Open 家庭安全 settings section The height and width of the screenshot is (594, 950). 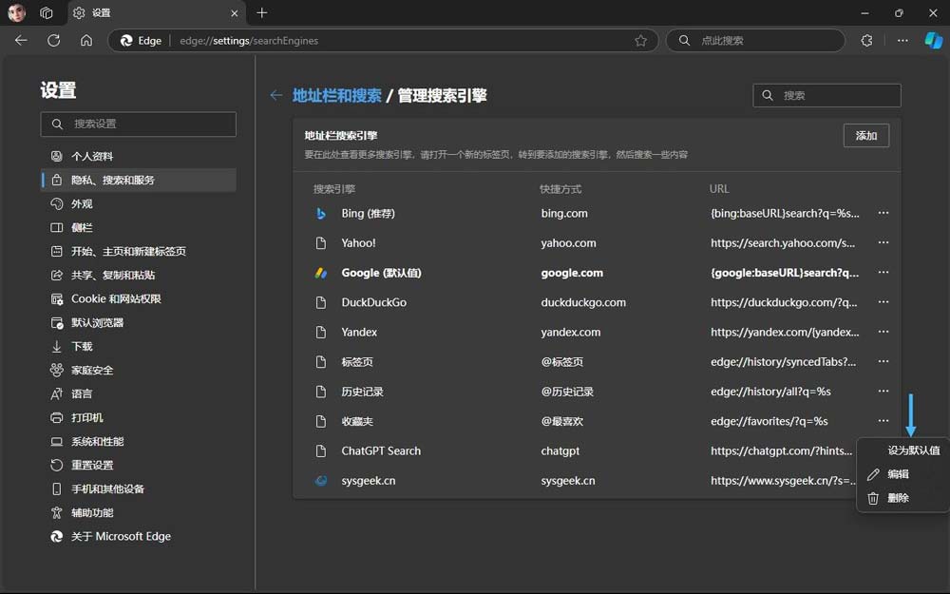[x=138, y=370]
